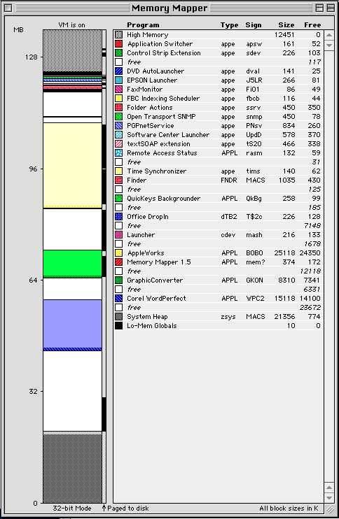Click the High Memory pattern swatch icon
The image size is (339, 519).
(x=118, y=35)
